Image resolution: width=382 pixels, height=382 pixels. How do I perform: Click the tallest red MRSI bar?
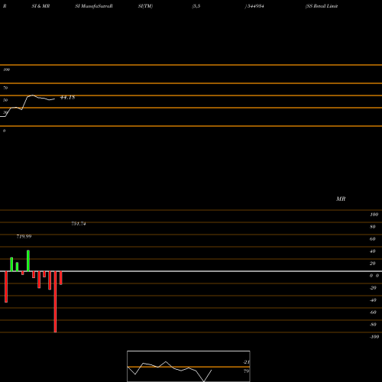pyautogui.click(x=55, y=302)
